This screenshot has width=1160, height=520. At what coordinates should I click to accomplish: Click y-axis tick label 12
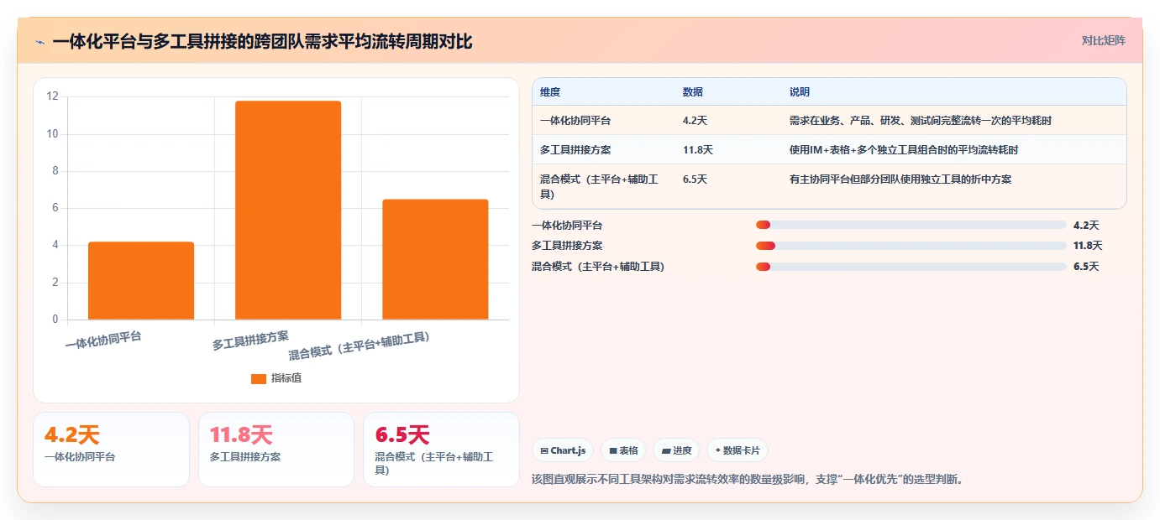click(52, 96)
